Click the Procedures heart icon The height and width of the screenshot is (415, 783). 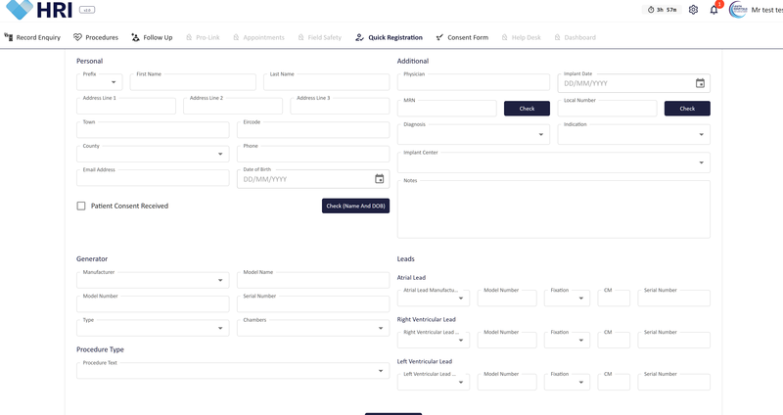tap(77, 37)
